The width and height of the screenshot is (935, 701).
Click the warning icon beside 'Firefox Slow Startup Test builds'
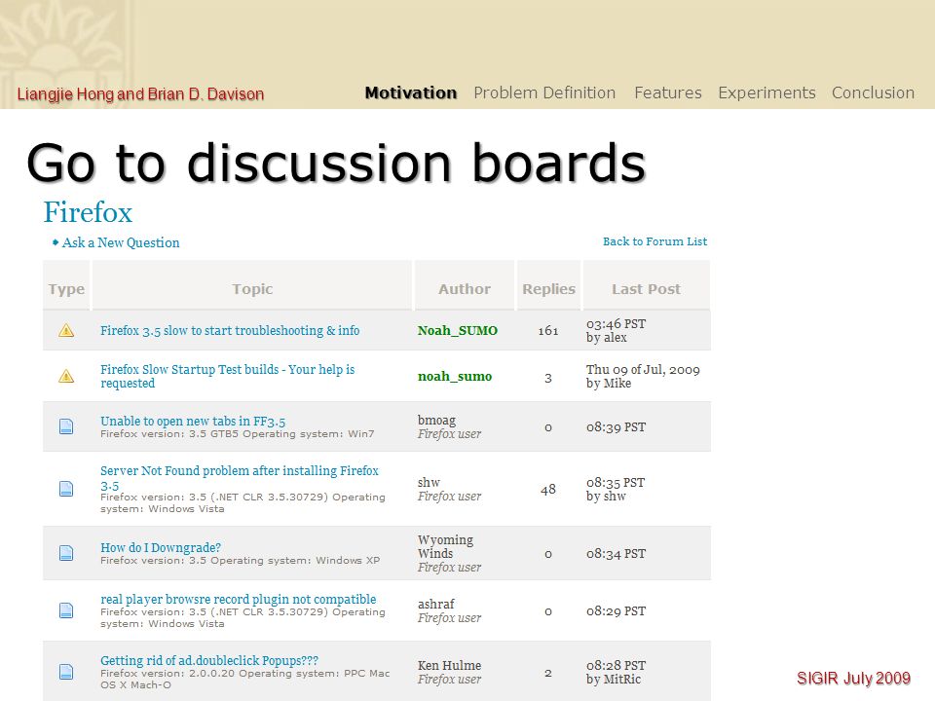(66, 376)
